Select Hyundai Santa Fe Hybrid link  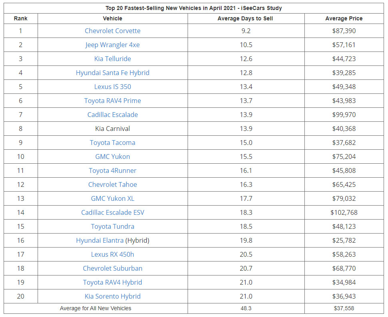112,73
